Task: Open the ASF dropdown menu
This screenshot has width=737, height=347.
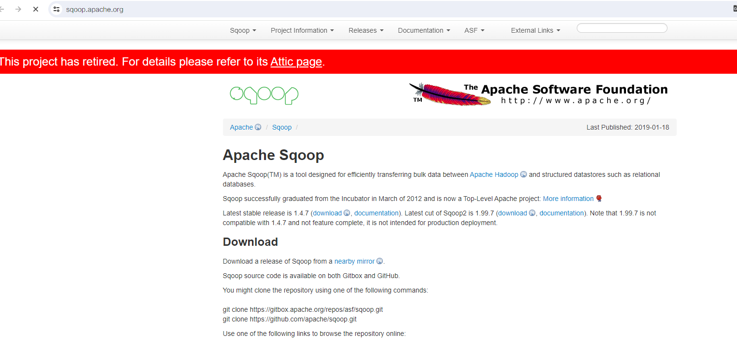Action: (474, 30)
